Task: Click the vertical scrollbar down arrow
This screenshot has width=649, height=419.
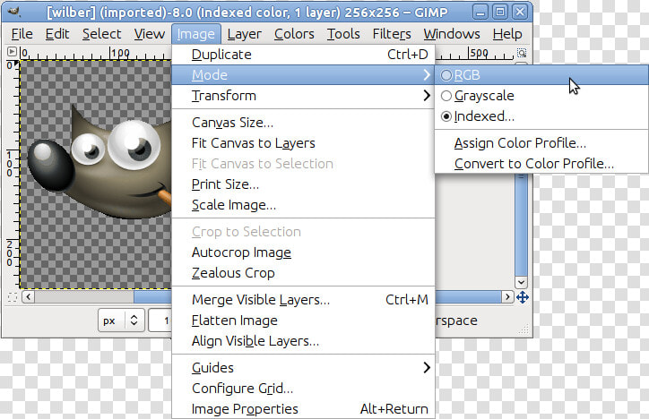Action: click(x=521, y=283)
